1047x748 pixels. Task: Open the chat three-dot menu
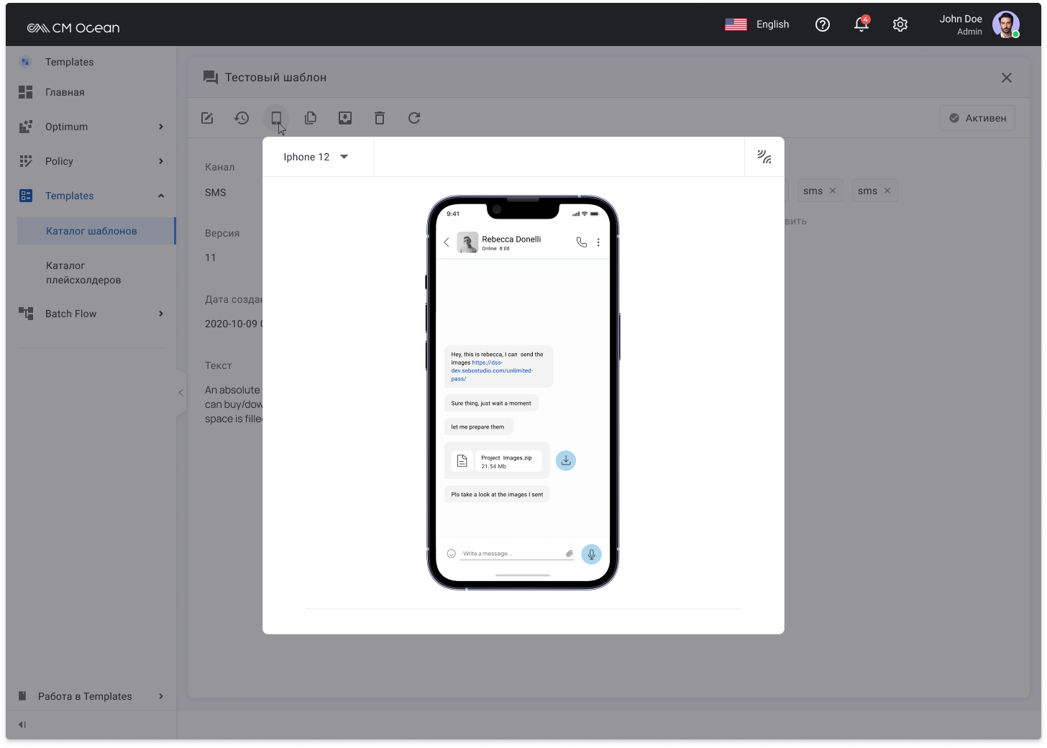[598, 242]
